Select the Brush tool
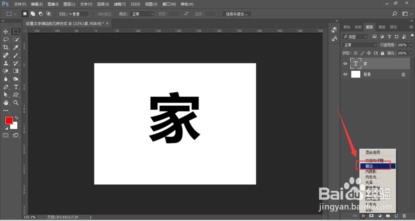This screenshot has height=221, width=415. pyautogui.click(x=16, y=55)
